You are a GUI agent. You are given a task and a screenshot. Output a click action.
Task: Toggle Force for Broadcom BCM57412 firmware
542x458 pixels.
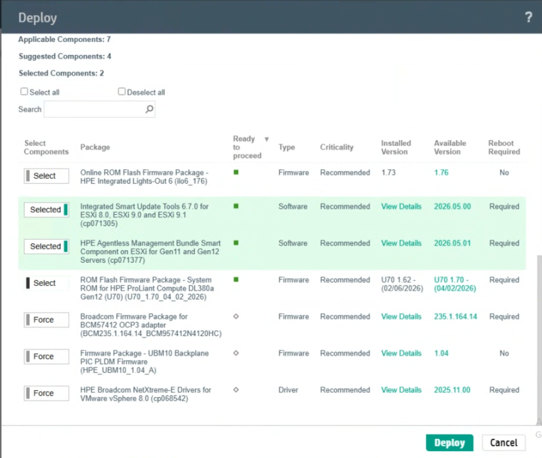pos(46,320)
